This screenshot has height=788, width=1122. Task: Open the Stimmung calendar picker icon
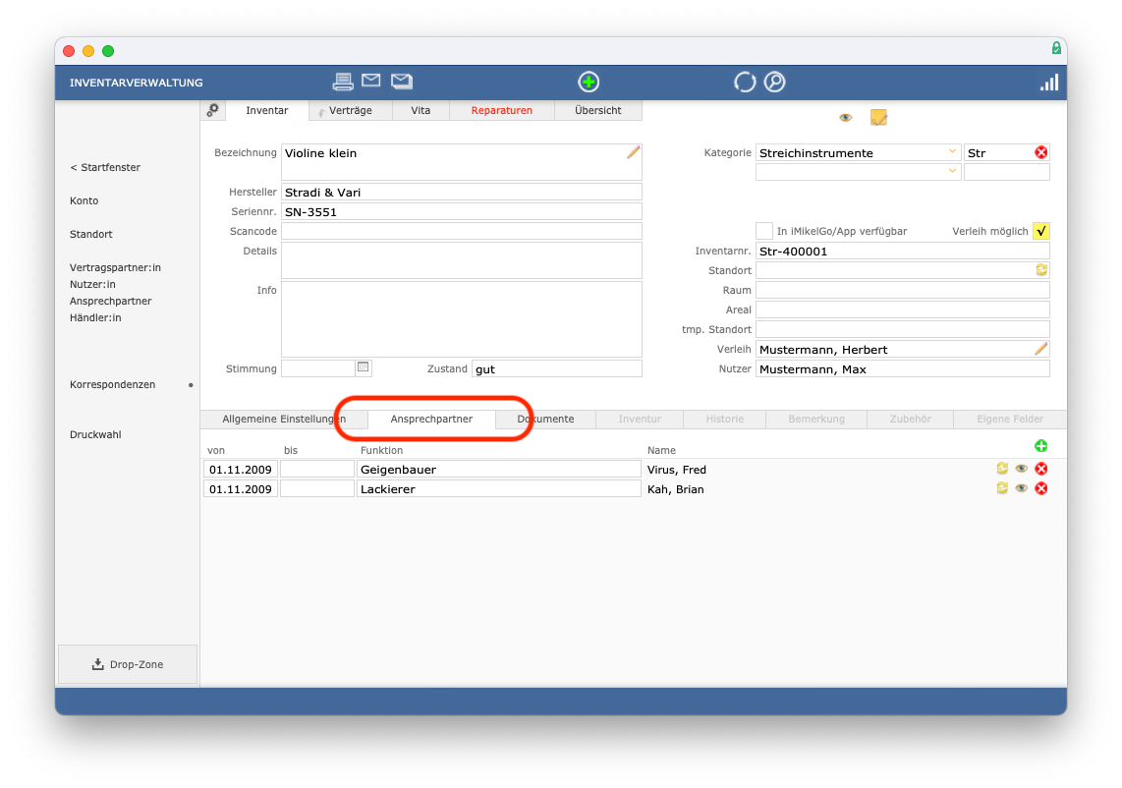(363, 367)
